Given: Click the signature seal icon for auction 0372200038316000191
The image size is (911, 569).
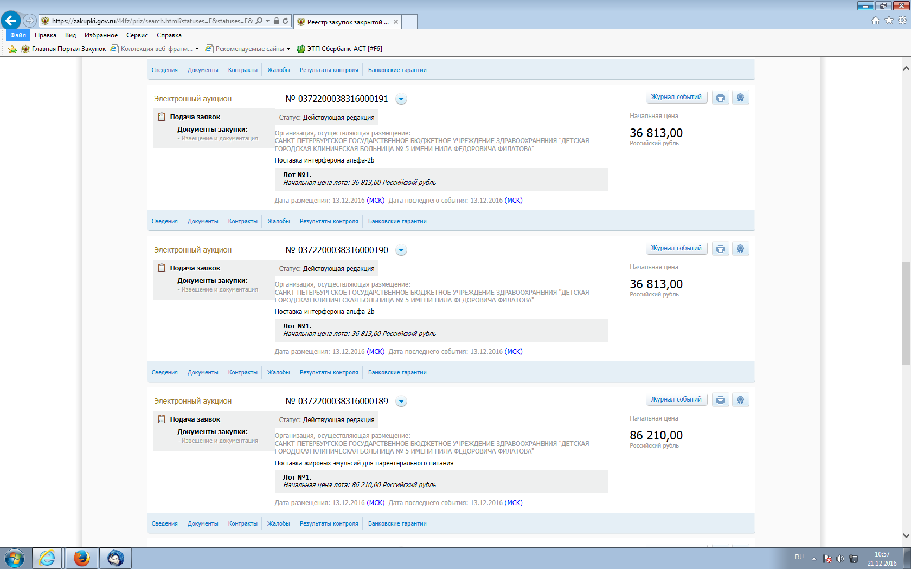Looking at the screenshot, I should click(740, 98).
